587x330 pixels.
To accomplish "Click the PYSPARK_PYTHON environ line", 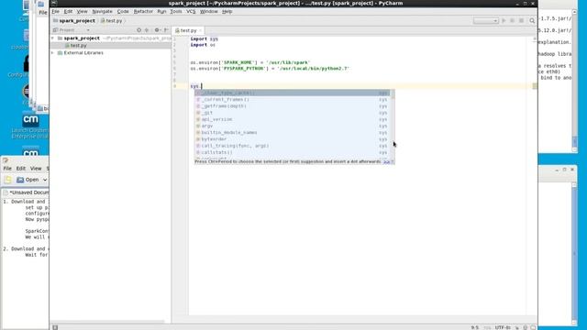I will coord(270,69).
